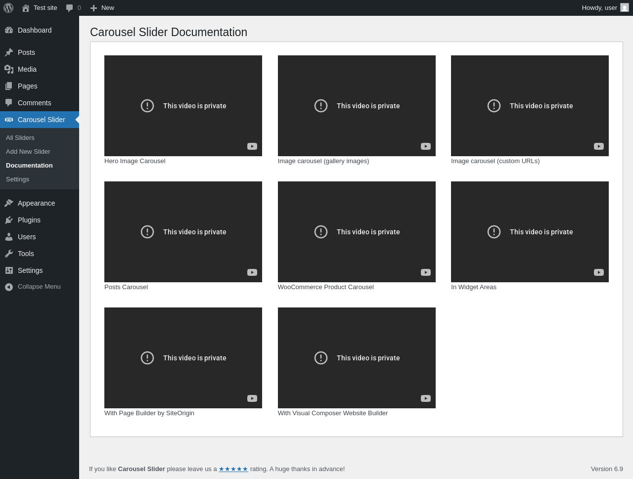The image size is (633, 479).
Task: Open the Hero Image Carousel video thumbnail
Action: point(183,106)
